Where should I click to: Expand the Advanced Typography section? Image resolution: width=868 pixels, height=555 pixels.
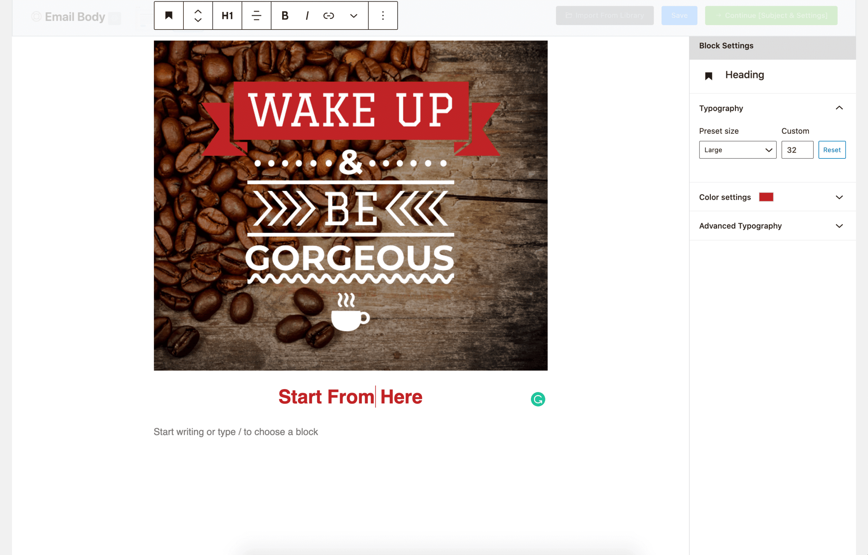(839, 226)
